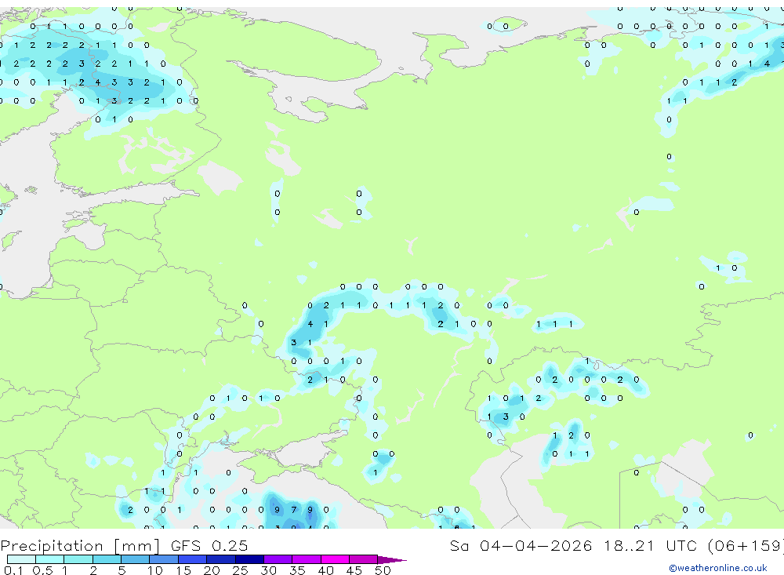Screen dimensions: 784x575
Task: Click the 'Precipitation [mm]' title text
Action: coord(80,545)
